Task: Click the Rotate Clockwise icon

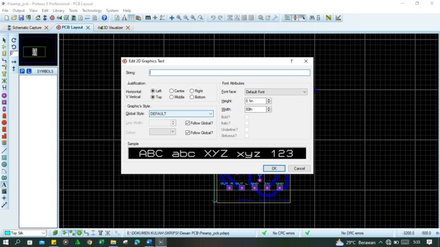Action: pos(14,40)
